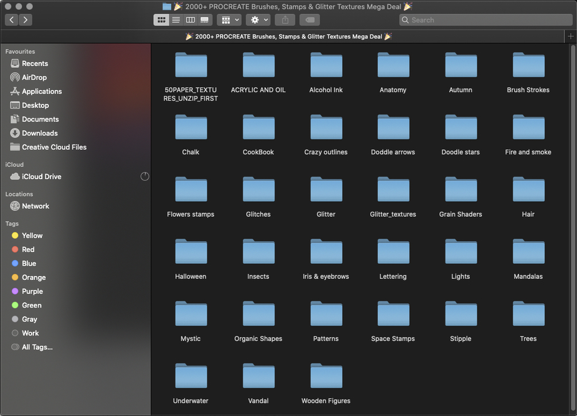Open the gear Action menu
Viewport: 577px width, 416px height.
click(258, 20)
